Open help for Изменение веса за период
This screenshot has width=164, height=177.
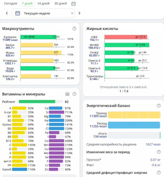(x=159, y=152)
